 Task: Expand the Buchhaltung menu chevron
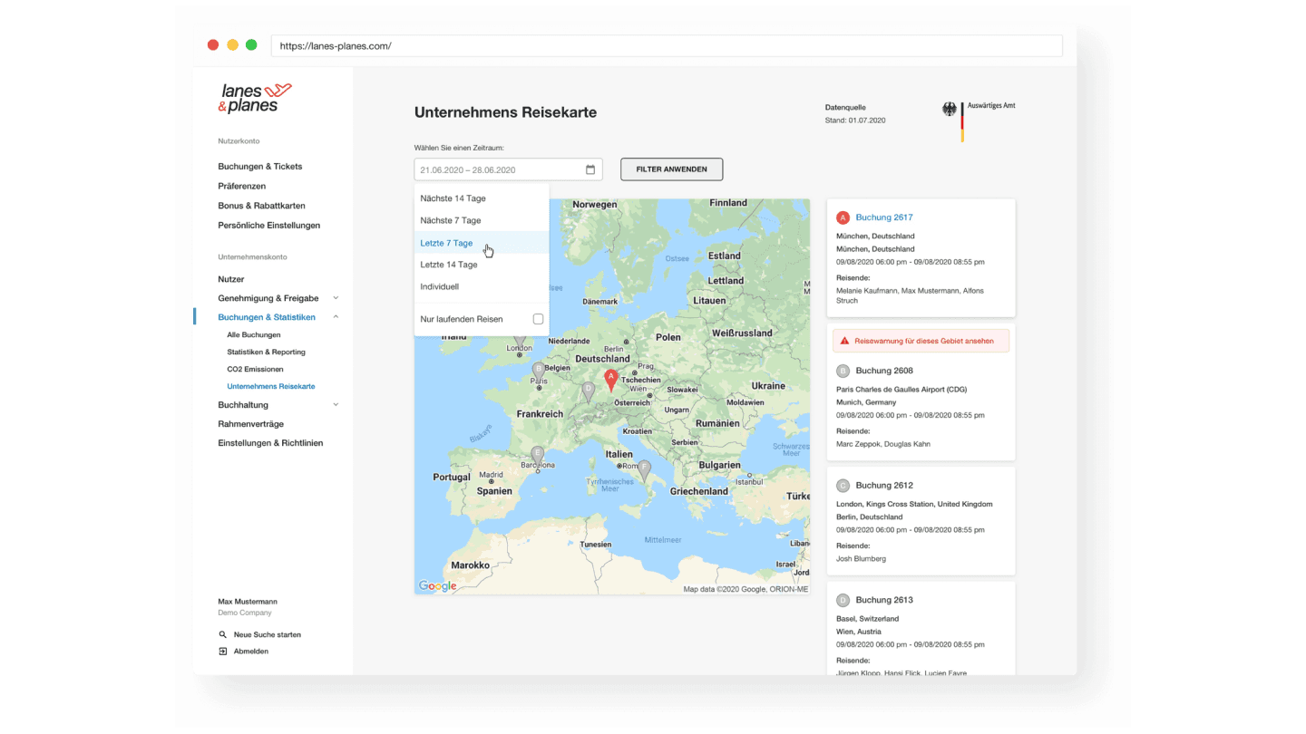coord(336,405)
